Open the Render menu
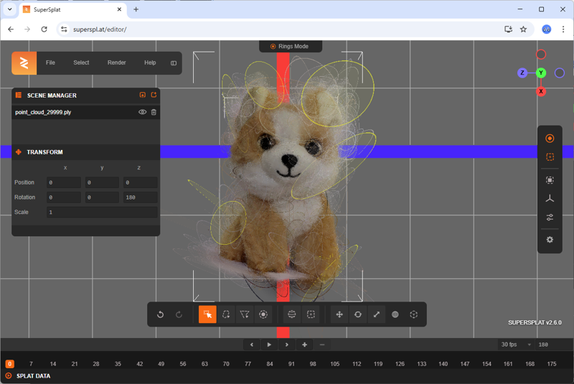 [x=116, y=63]
